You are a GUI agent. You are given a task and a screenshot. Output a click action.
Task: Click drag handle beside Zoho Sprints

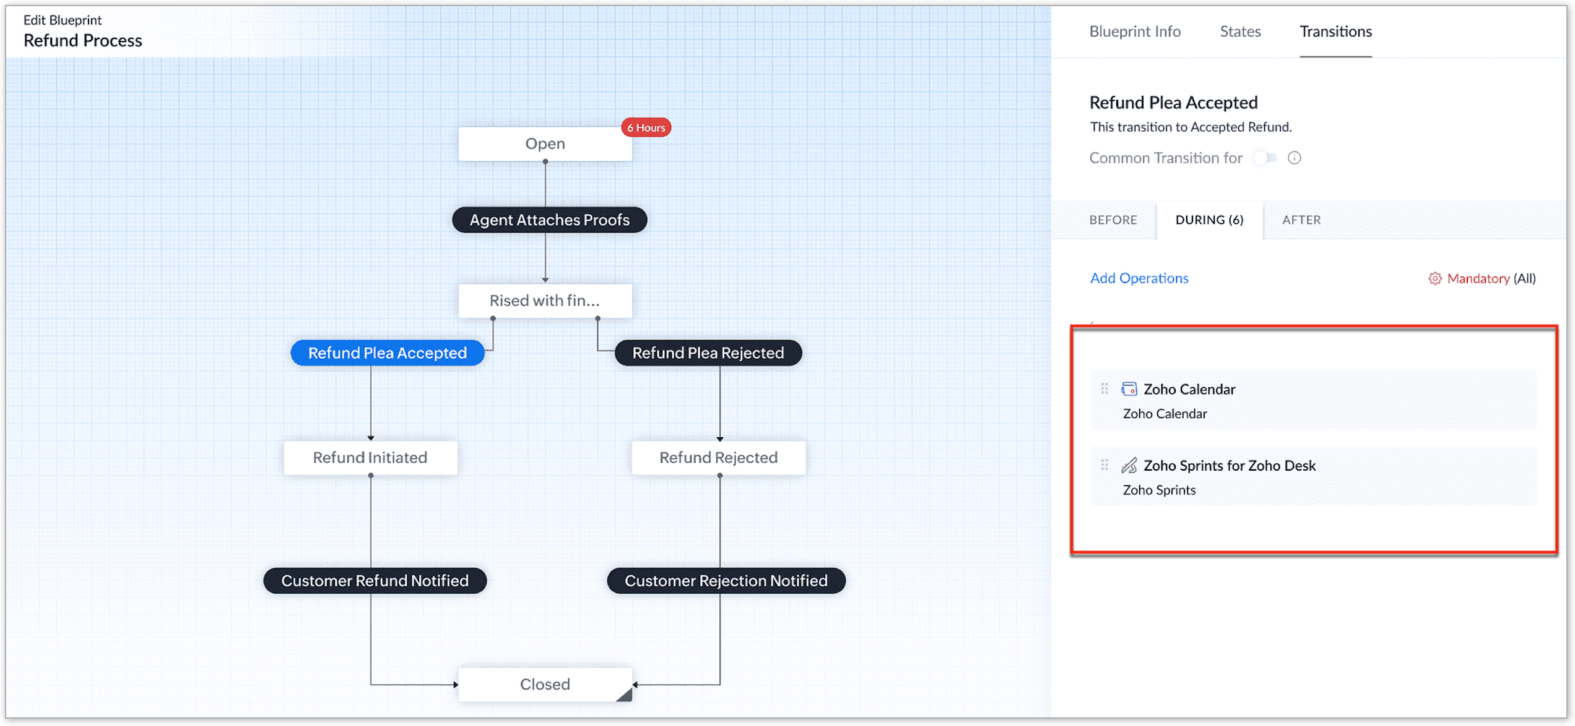[x=1104, y=464]
